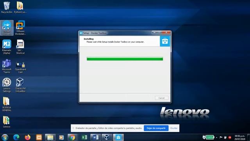Open File Explorer from the taskbar
The image size is (250, 141).
[50, 137]
